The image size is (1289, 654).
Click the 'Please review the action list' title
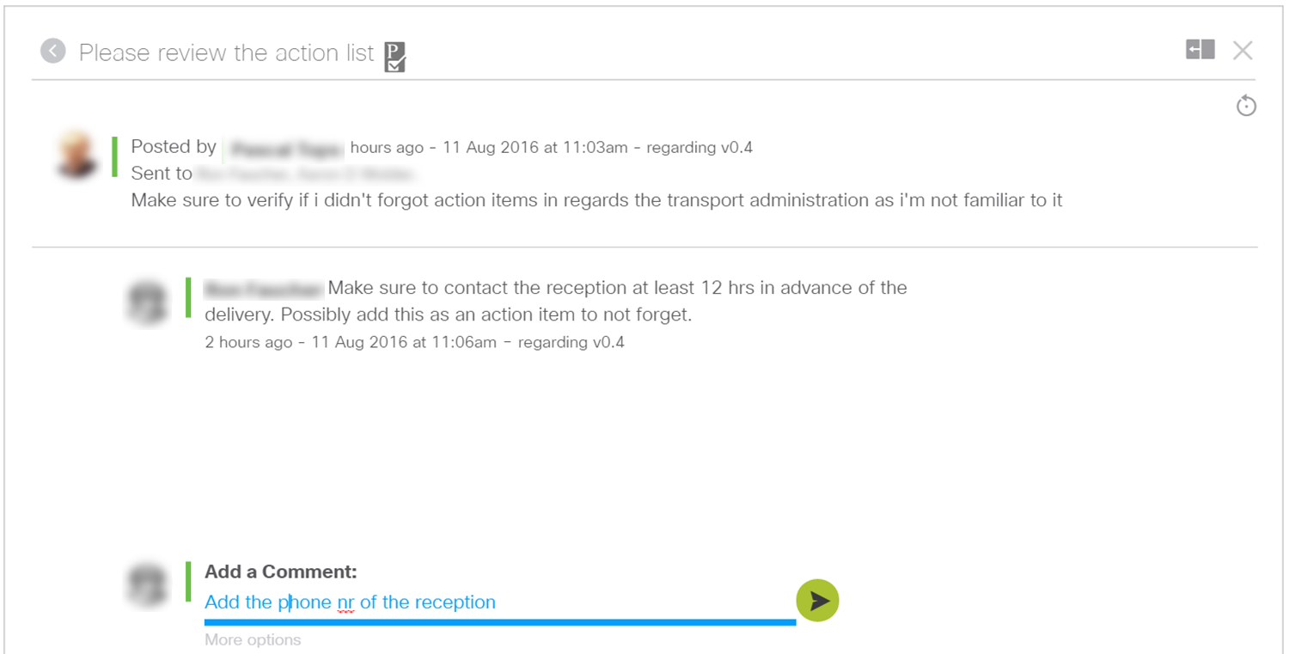pos(227,52)
